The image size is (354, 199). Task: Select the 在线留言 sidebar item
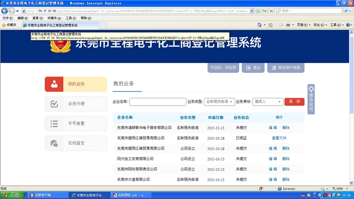pyautogui.click(x=76, y=143)
